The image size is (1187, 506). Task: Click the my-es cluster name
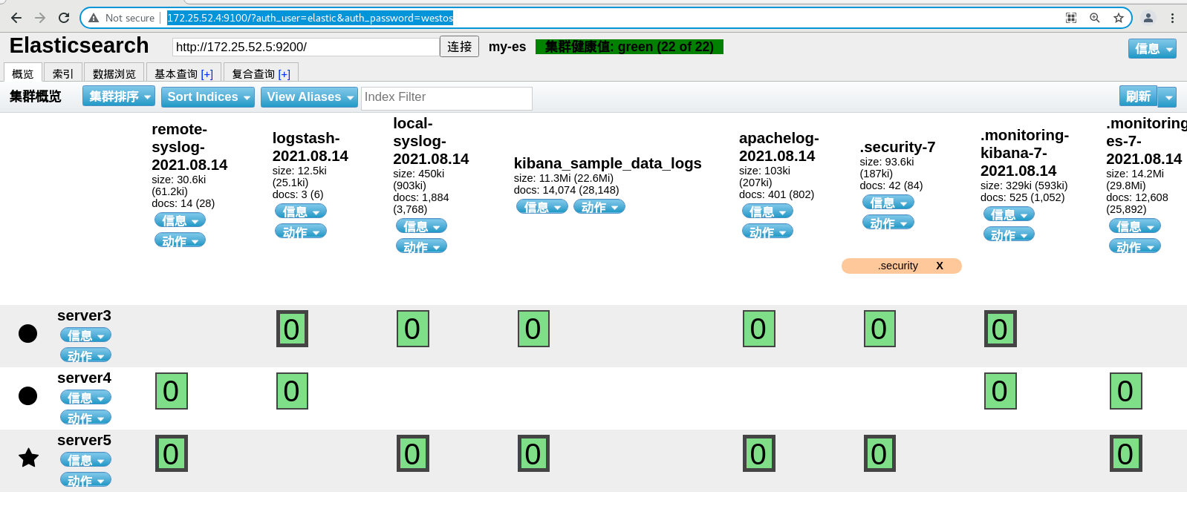pyautogui.click(x=507, y=47)
